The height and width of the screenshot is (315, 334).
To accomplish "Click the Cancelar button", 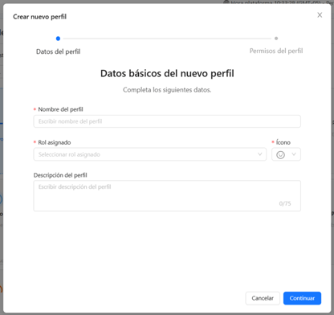I will (x=263, y=298).
